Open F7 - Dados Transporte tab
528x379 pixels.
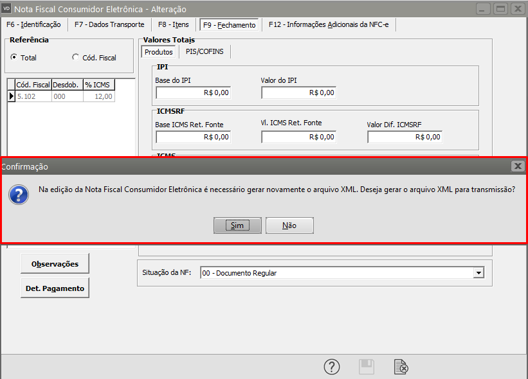coord(109,24)
